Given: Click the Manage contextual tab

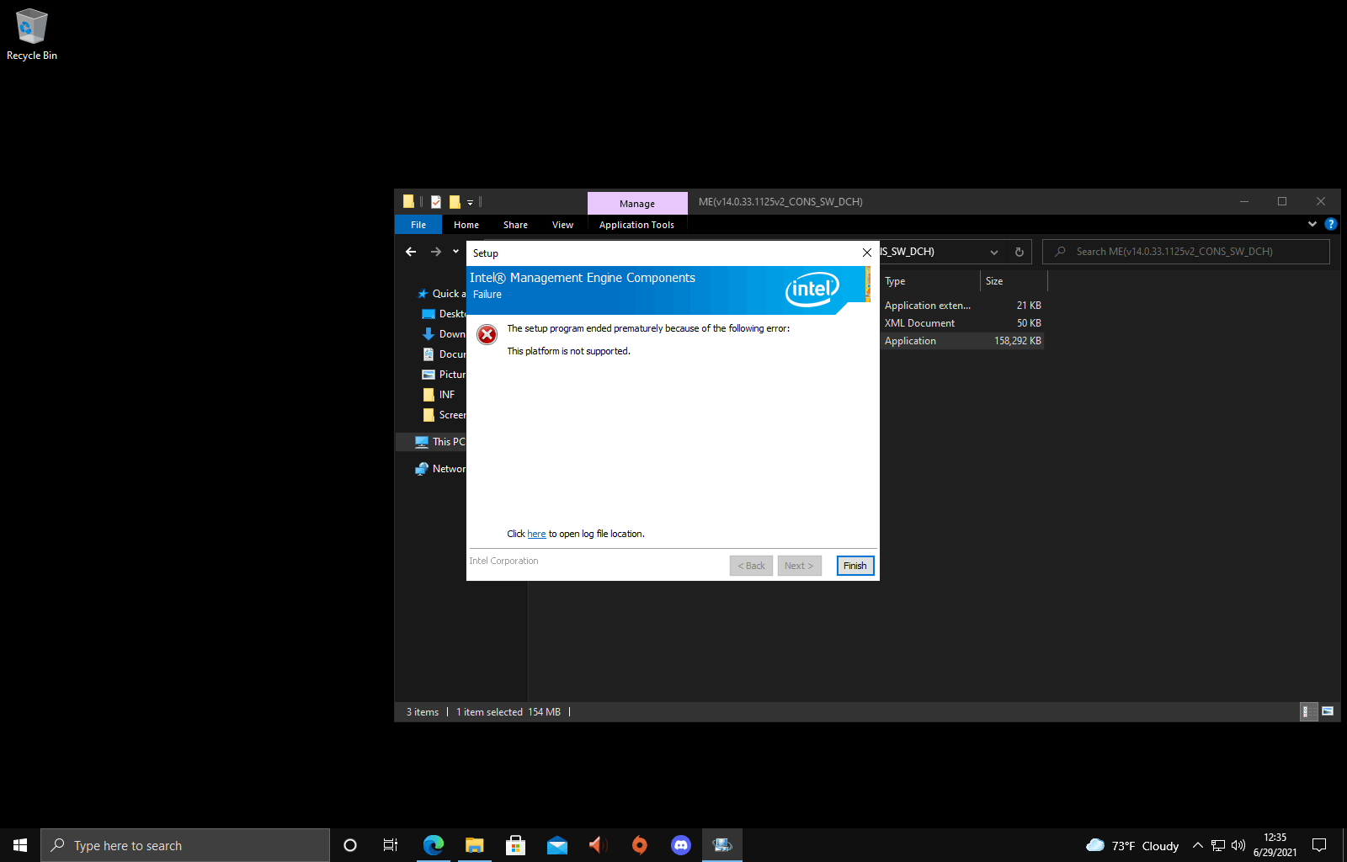Looking at the screenshot, I should (637, 204).
